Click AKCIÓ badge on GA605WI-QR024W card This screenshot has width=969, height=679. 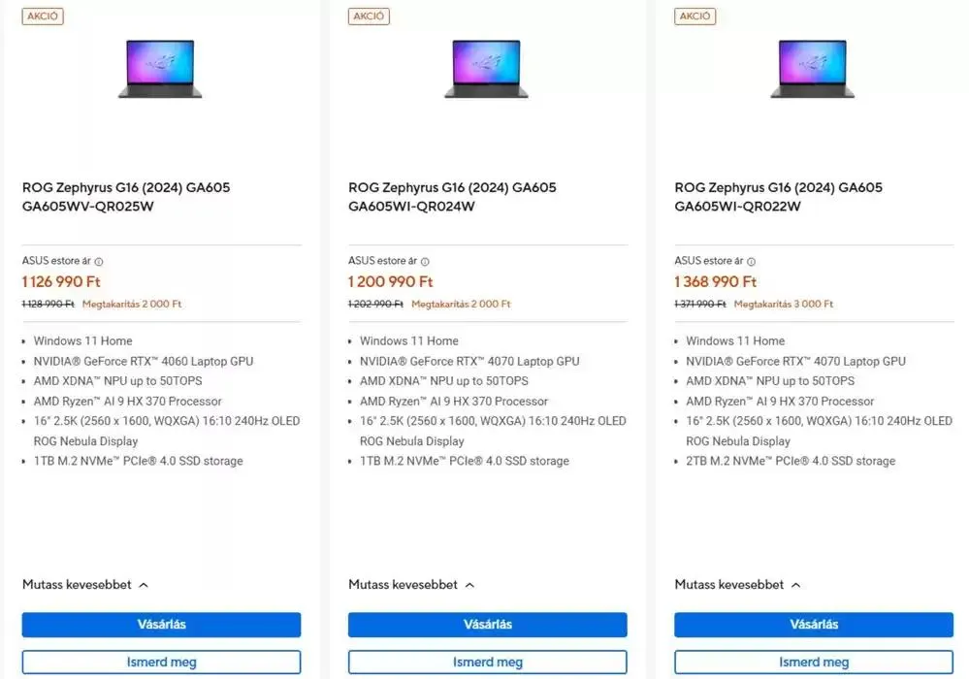pos(369,16)
